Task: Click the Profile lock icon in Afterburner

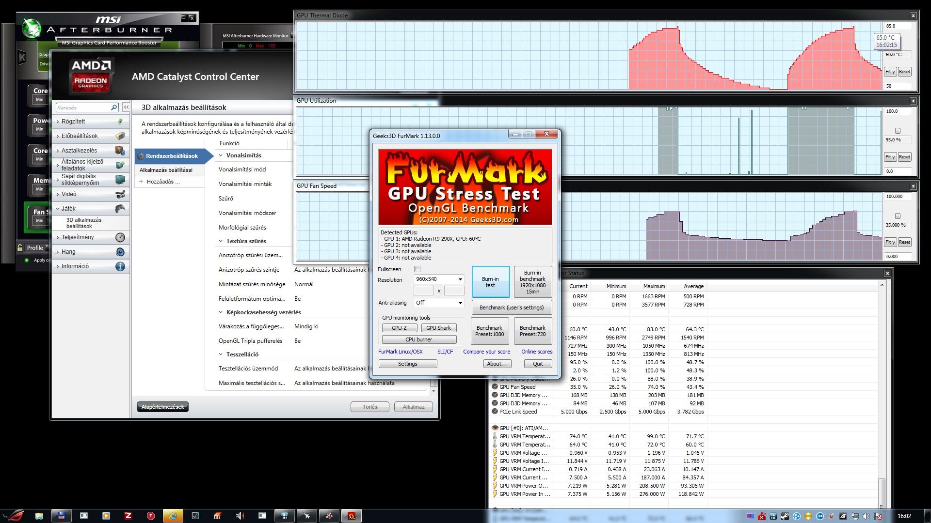Action: (x=20, y=247)
